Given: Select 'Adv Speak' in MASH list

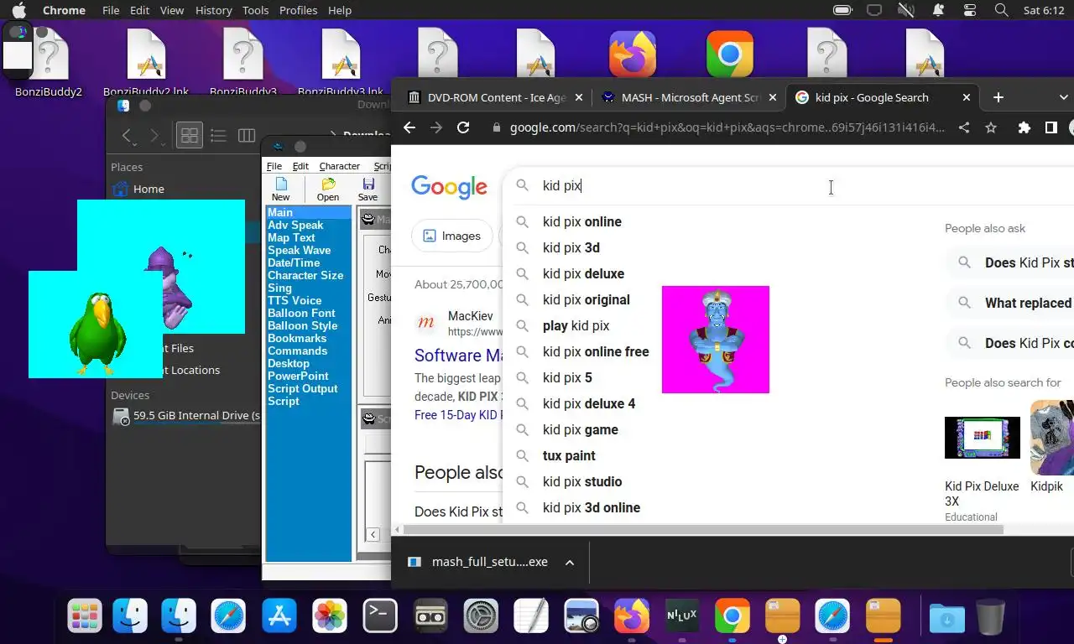Looking at the screenshot, I should (x=295, y=225).
